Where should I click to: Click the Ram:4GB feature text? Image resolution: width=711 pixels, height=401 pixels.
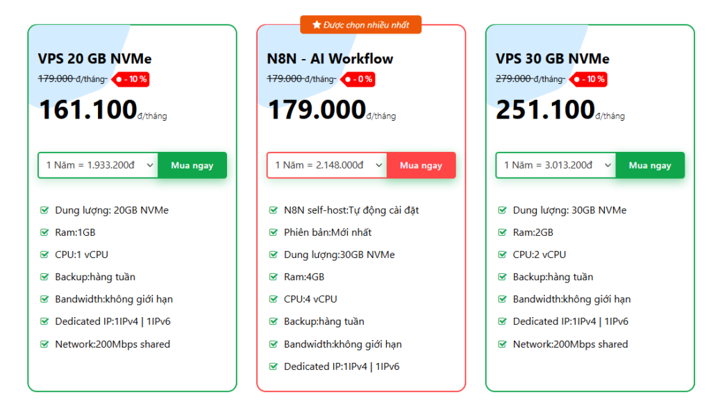[304, 277]
